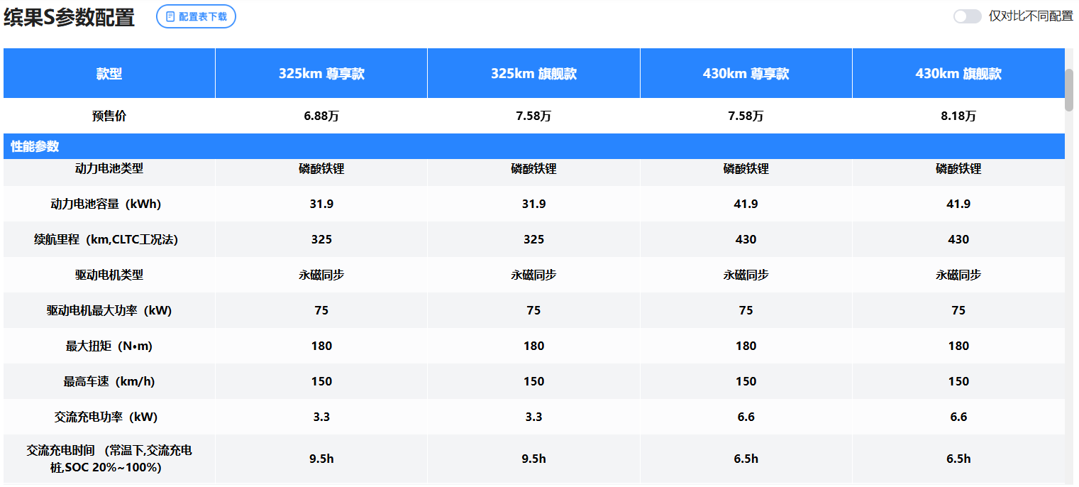Image resolution: width=1079 pixels, height=487 pixels.
Task: Click the 动力电池容量（kWh) row label
Action: 106,204
